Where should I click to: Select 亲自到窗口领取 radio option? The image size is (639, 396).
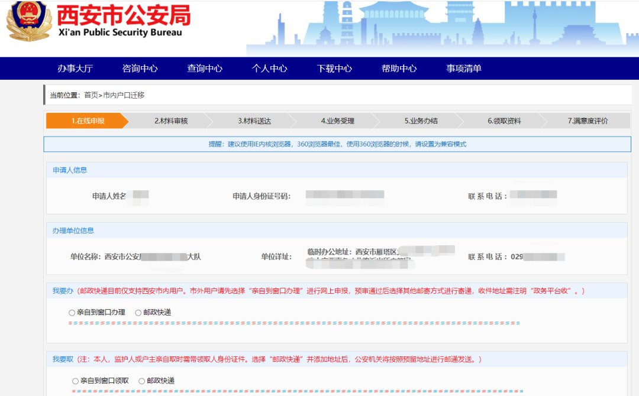click(75, 381)
